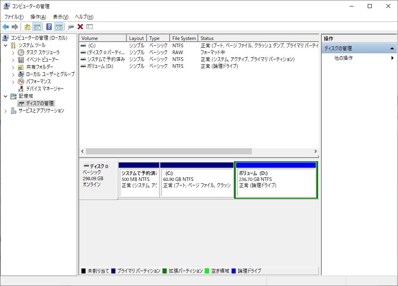Viewport: 398px width, 286px height.
Task: Sort by the Layout column header
Action: [x=136, y=38]
